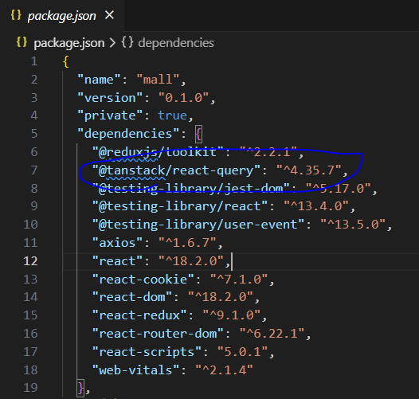Click the "^9.1.0" version value
This screenshot has height=399, width=419.
click(232, 315)
